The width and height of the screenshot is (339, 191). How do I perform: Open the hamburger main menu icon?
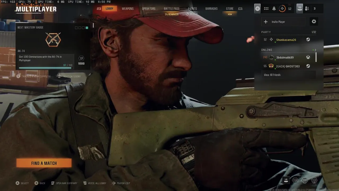[257, 8]
